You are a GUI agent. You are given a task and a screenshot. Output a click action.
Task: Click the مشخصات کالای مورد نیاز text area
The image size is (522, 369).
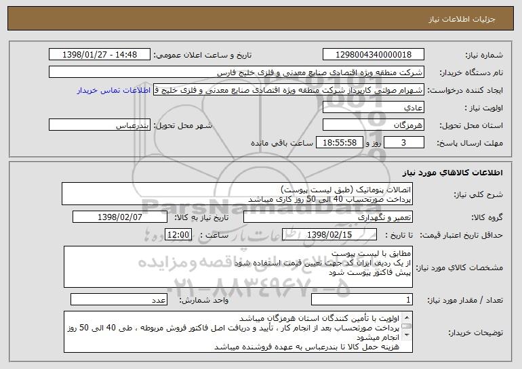[238, 267]
